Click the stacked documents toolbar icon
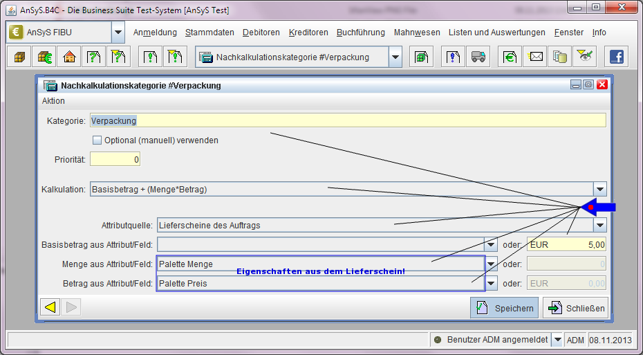643x355 pixels. 559,57
